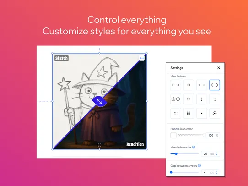Pick the small chevrons handle icon
Image resolution: width=248 pixels, height=186 pixels.
tap(201, 85)
